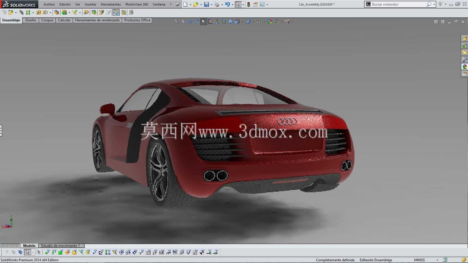
Task: Open the Herramientas menu
Action: (111, 4)
